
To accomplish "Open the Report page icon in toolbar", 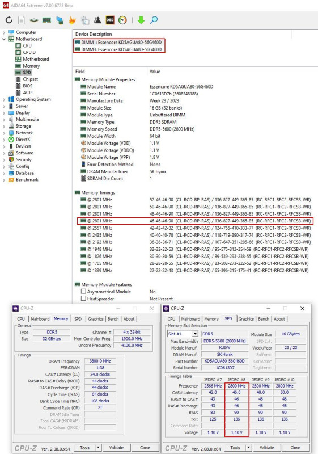I will point(21,20).
